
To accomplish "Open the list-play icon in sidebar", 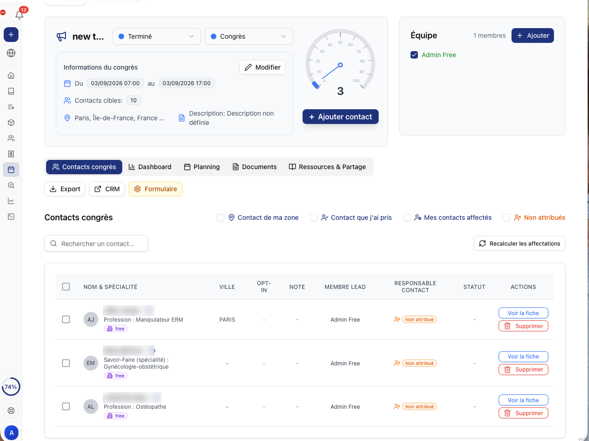I will 11,107.
